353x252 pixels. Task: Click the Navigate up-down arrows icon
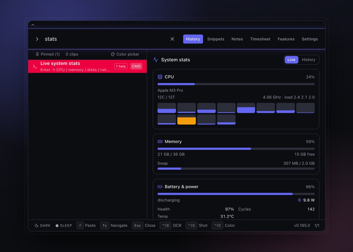pos(105,226)
